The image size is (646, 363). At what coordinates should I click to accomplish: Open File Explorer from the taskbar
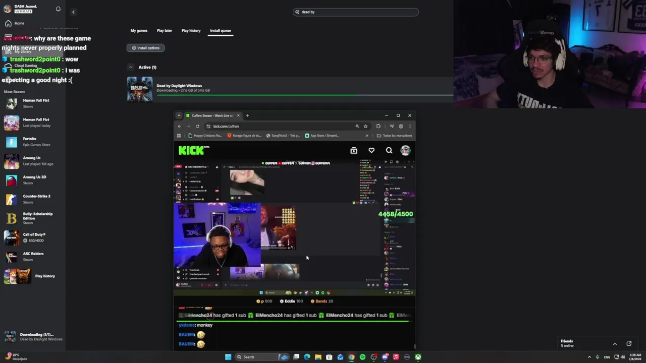click(318, 357)
